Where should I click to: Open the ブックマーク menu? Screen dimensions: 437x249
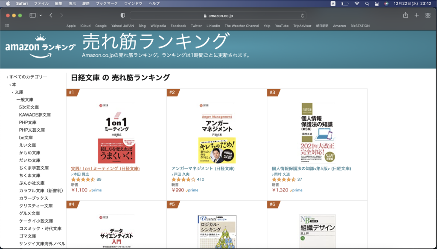pos(107,3)
